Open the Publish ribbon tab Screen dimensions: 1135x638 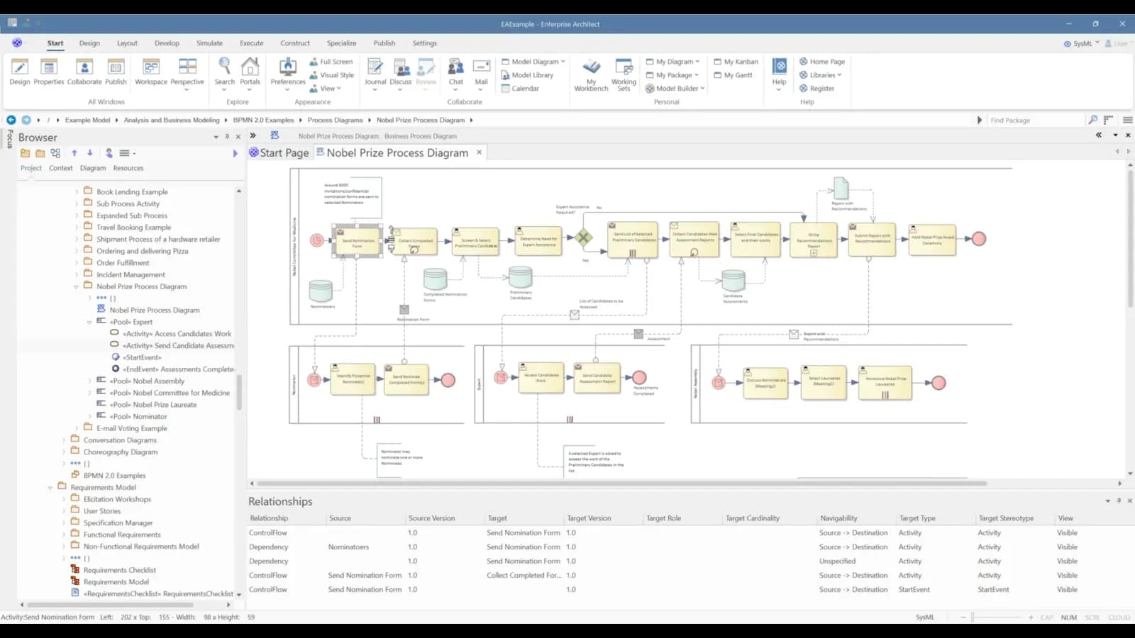click(x=384, y=43)
